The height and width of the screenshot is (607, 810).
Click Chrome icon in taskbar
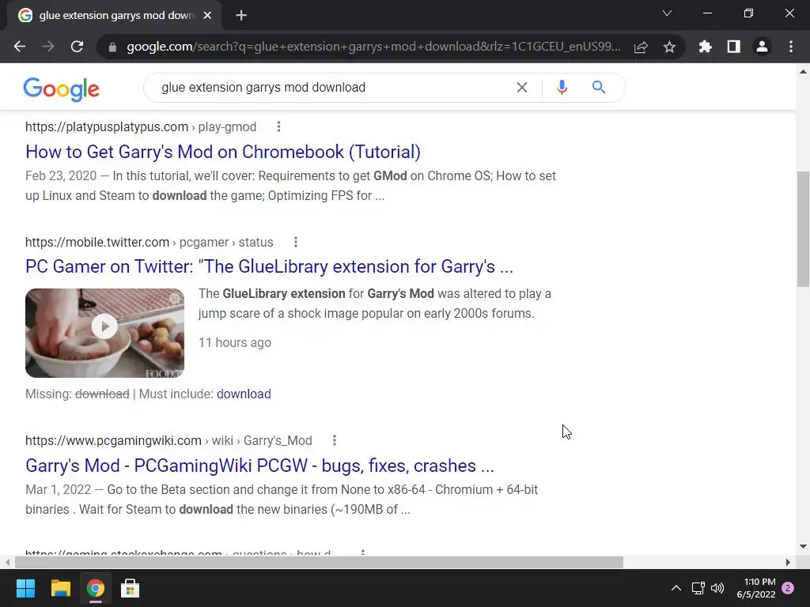click(x=96, y=588)
